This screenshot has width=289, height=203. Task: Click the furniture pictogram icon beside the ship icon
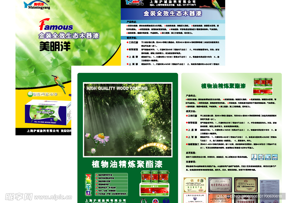[254, 157]
